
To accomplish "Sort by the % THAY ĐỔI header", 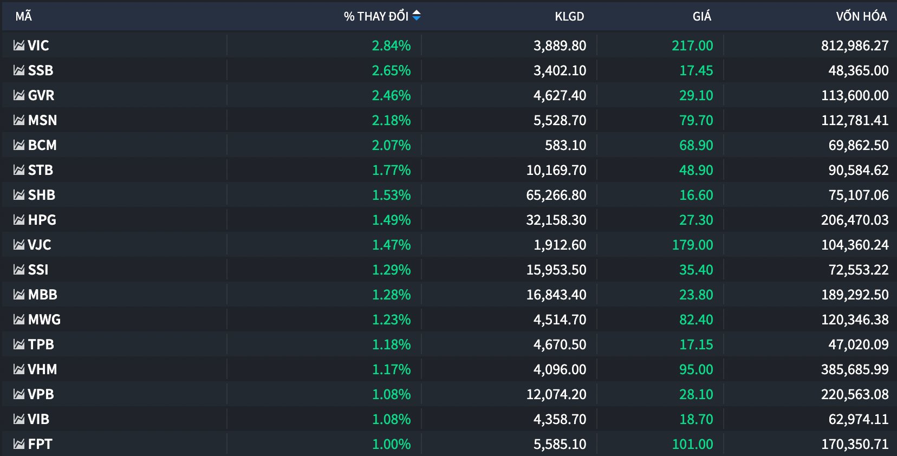I will pyautogui.click(x=376, y=16).
